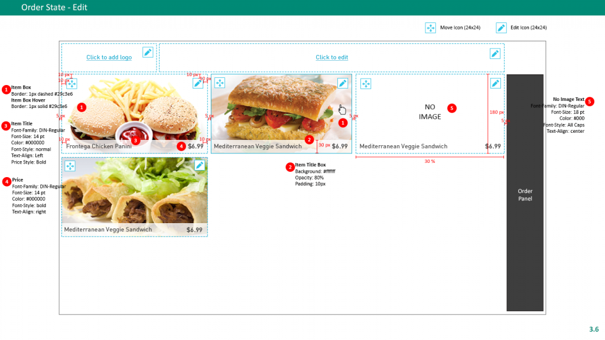This screenshot has height=340, width=605.
Task: Click the "Click to add logo" link
Action: (109, 57)
